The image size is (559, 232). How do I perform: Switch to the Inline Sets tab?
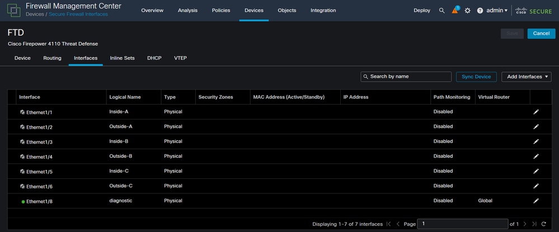point(123,58)
